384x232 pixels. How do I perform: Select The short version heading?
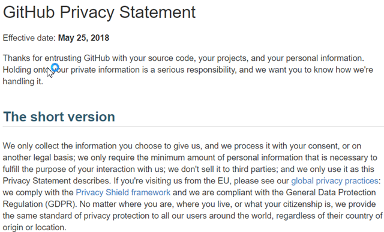[59, 117]
